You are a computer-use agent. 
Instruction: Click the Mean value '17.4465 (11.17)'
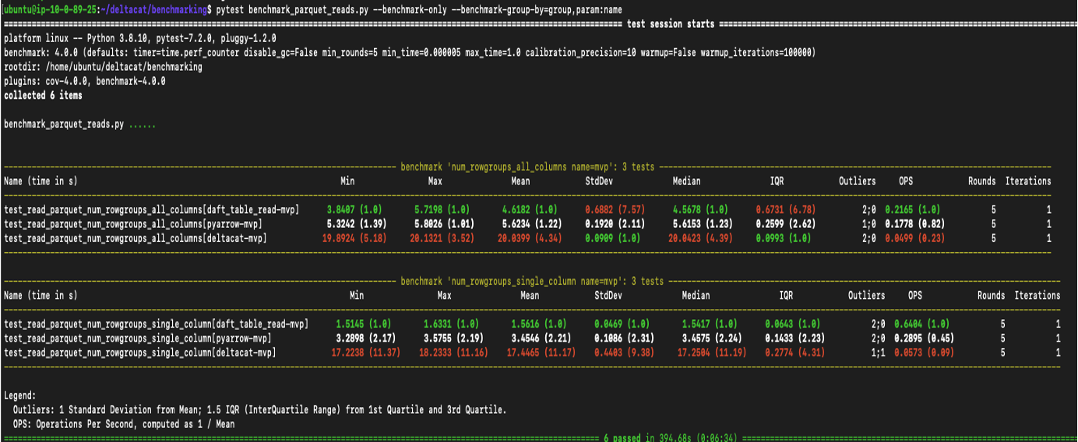click(x=541, y=353)
